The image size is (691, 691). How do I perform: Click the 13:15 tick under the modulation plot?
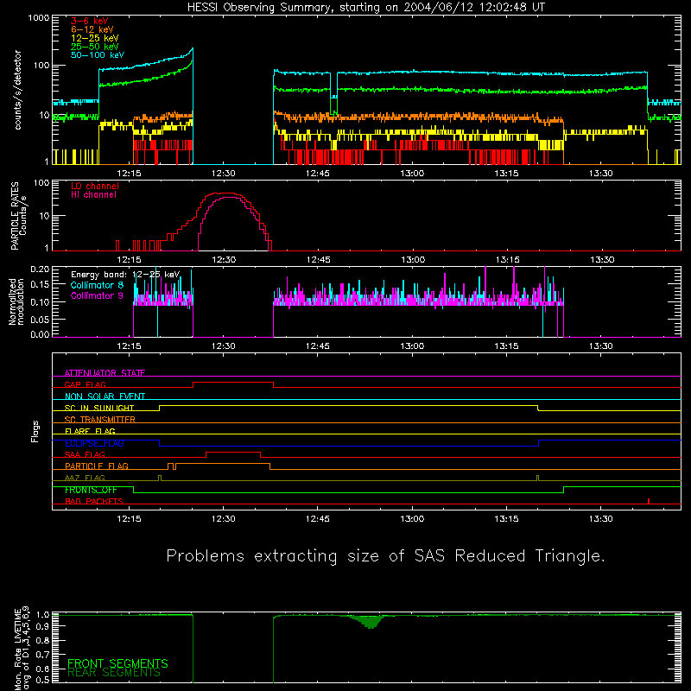(x=506, y=346)
